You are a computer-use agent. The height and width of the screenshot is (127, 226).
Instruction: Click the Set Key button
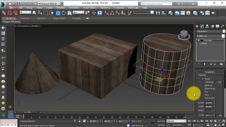tap(161, 125)
